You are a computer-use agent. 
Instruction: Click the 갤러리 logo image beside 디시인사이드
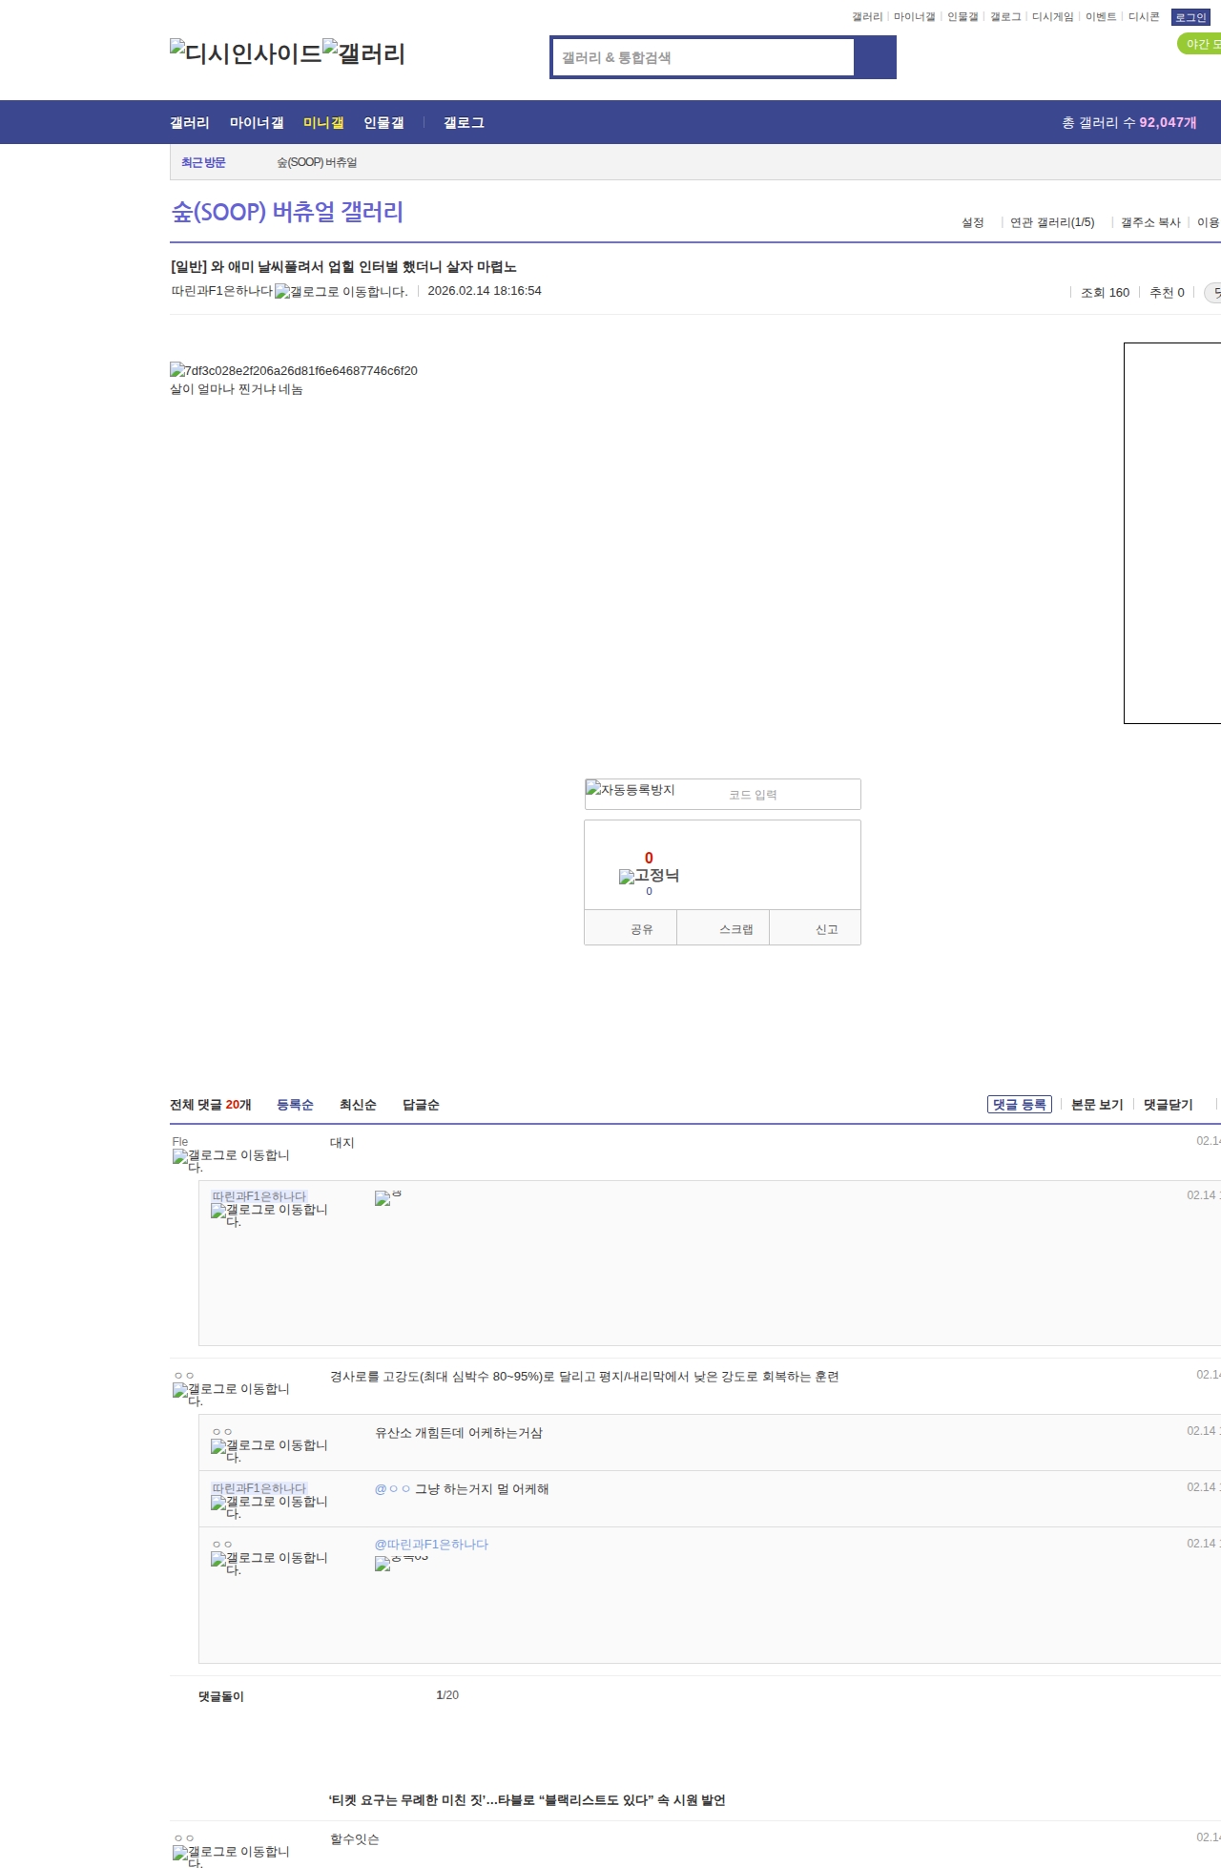click(x=364, y=52)
